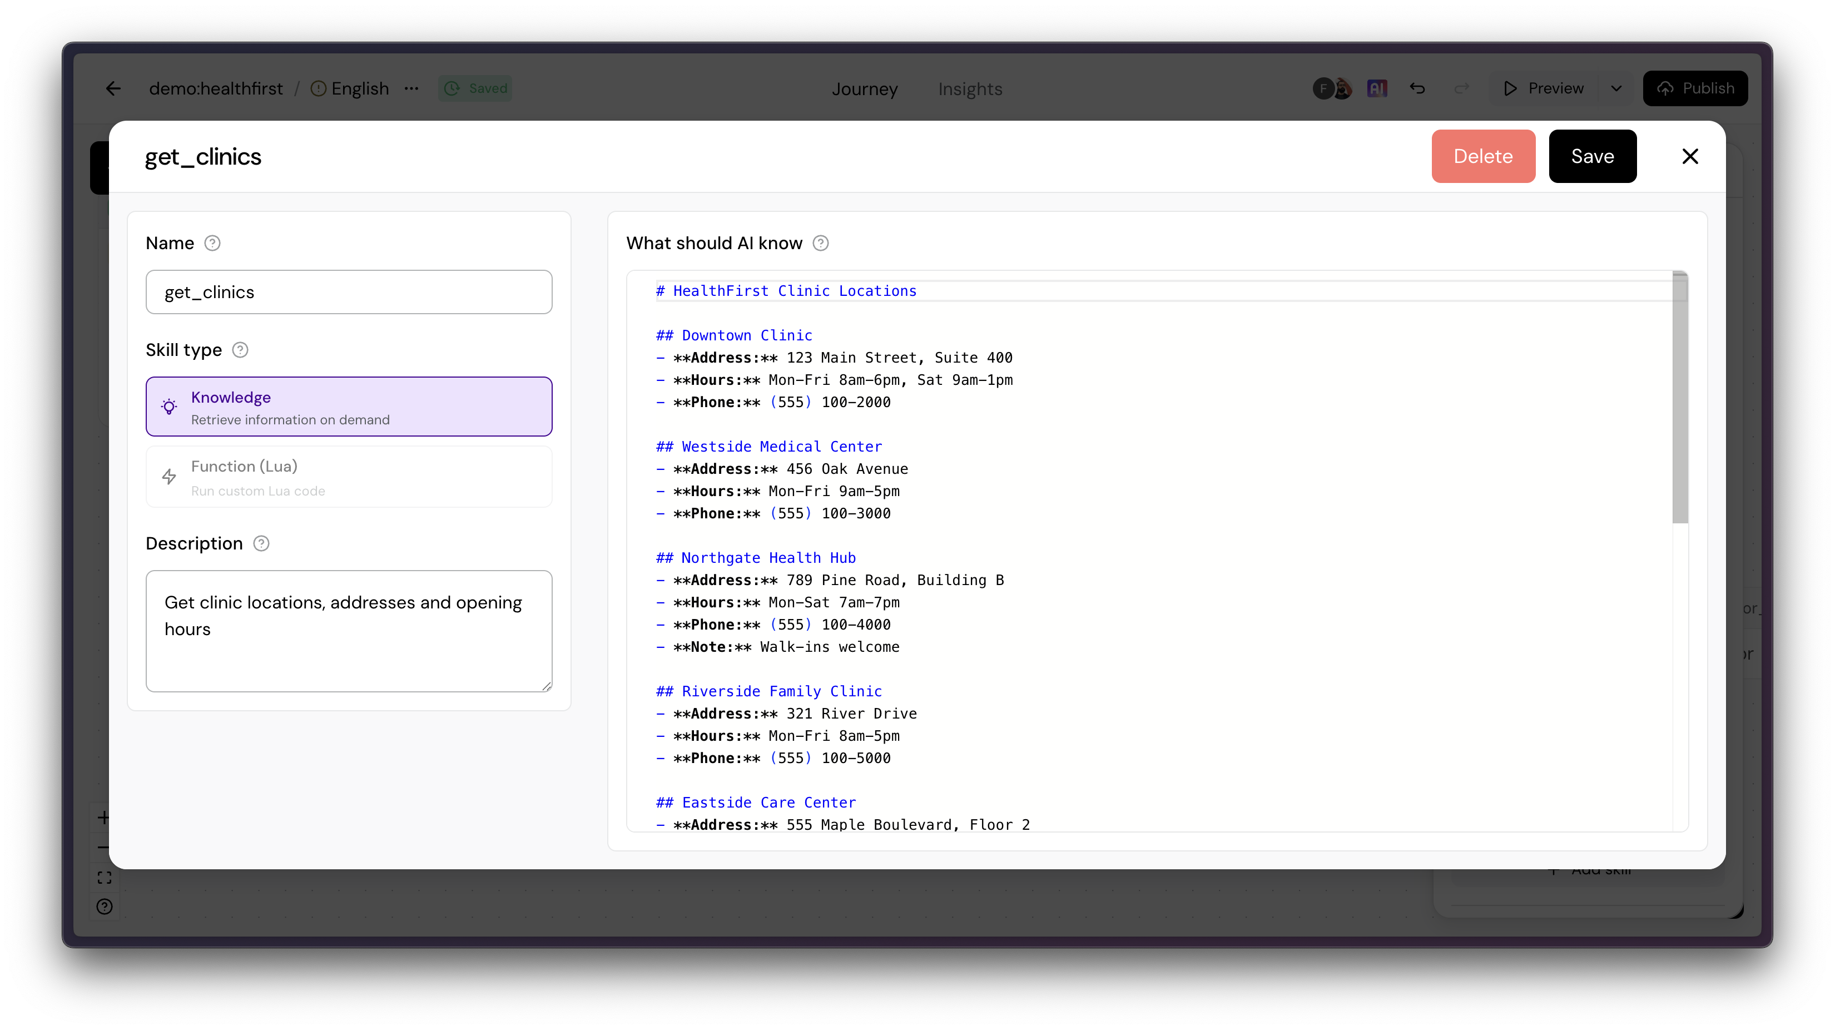Click the help icon beside Skill type
This screenshot has width=1835, height=1030.
click(240, 350)
